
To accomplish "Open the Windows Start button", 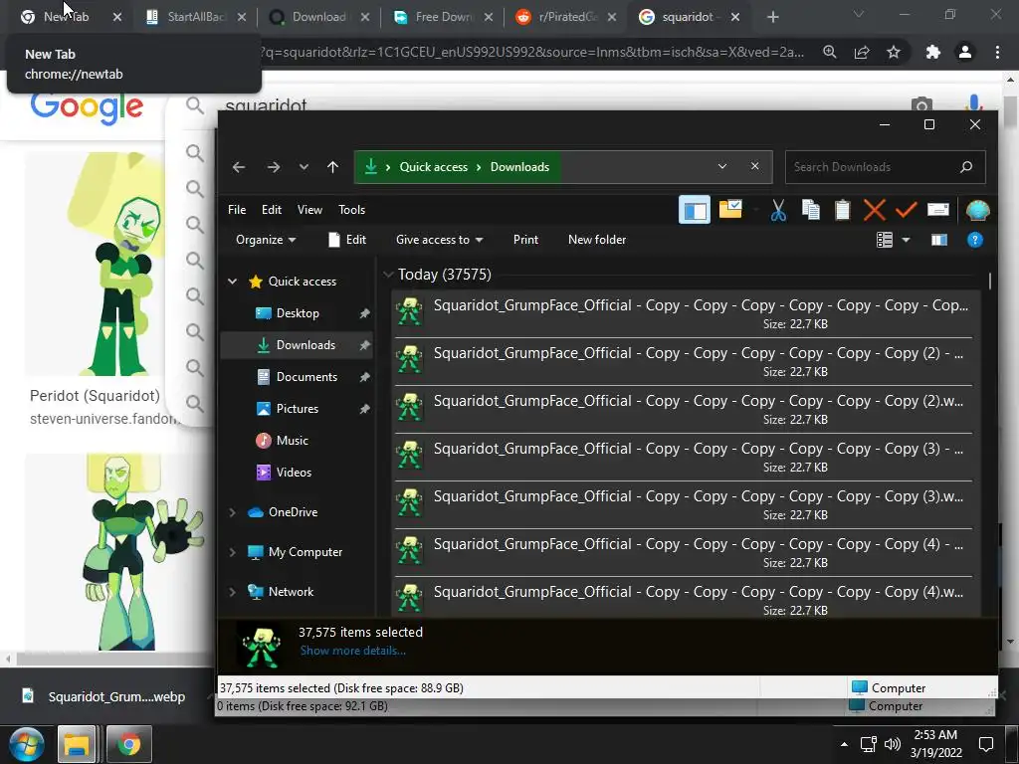I will [26, 744].
